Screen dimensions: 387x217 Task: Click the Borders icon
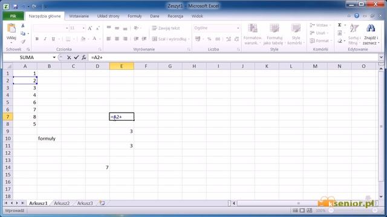pyautogui.click(x=68, y=39)
